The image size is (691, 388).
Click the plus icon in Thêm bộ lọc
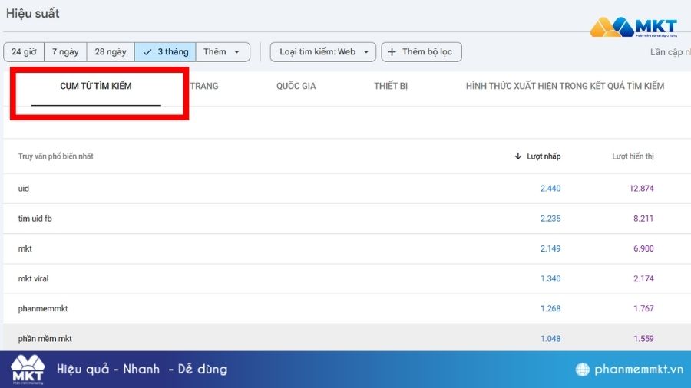pos(392,52)
